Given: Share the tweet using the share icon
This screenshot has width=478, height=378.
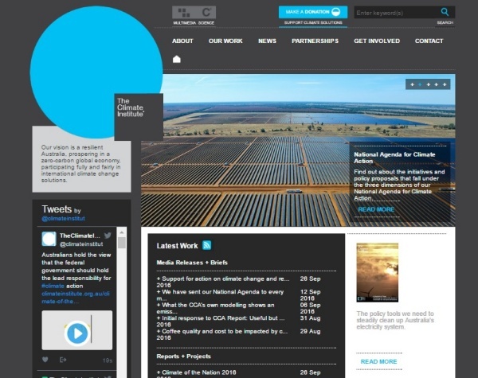Looking at the screenshot, I should coord(64,360).
